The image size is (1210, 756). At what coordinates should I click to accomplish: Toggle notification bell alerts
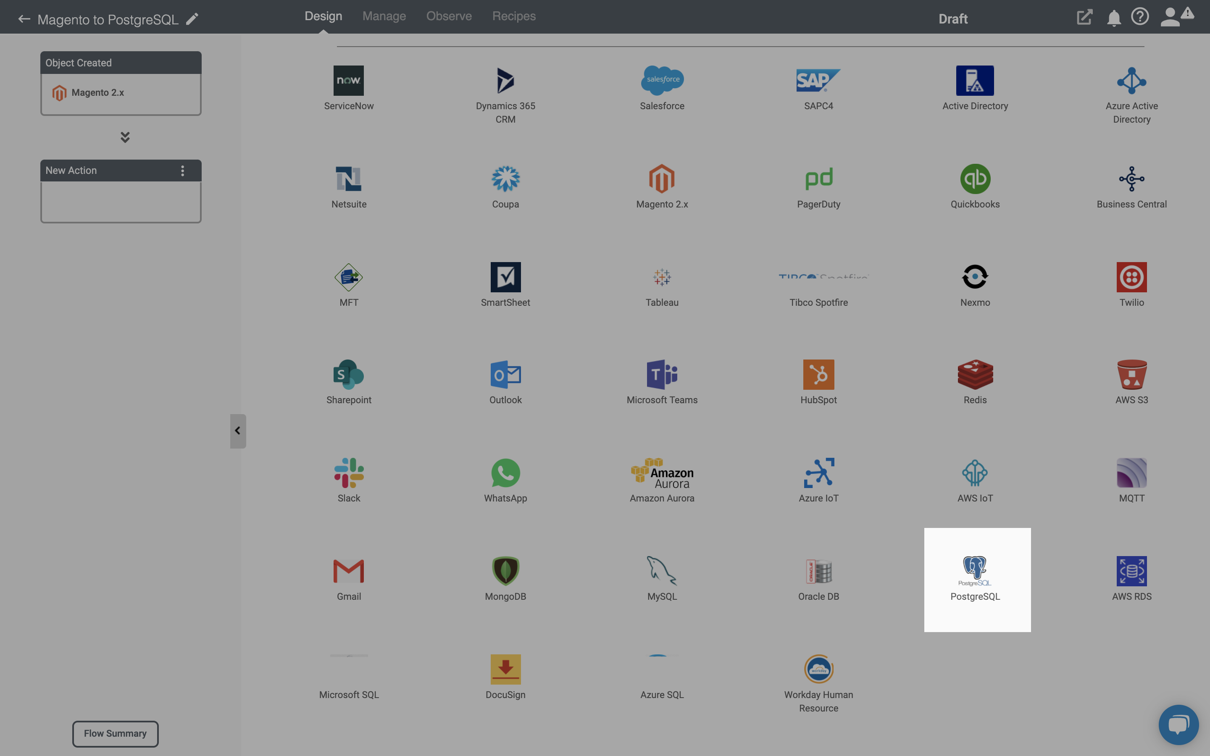tap(1113, 16)
